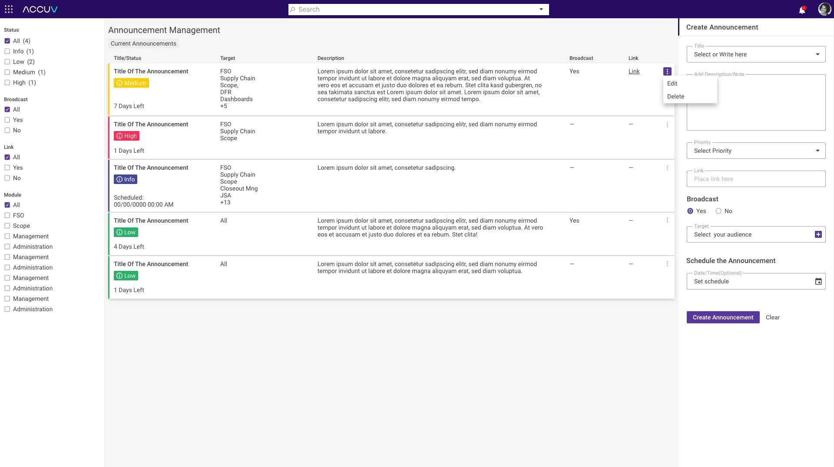Open the High announcement's three-dot menu
Viewport: 834px width, 467px height.
click(x=667, y=125)
